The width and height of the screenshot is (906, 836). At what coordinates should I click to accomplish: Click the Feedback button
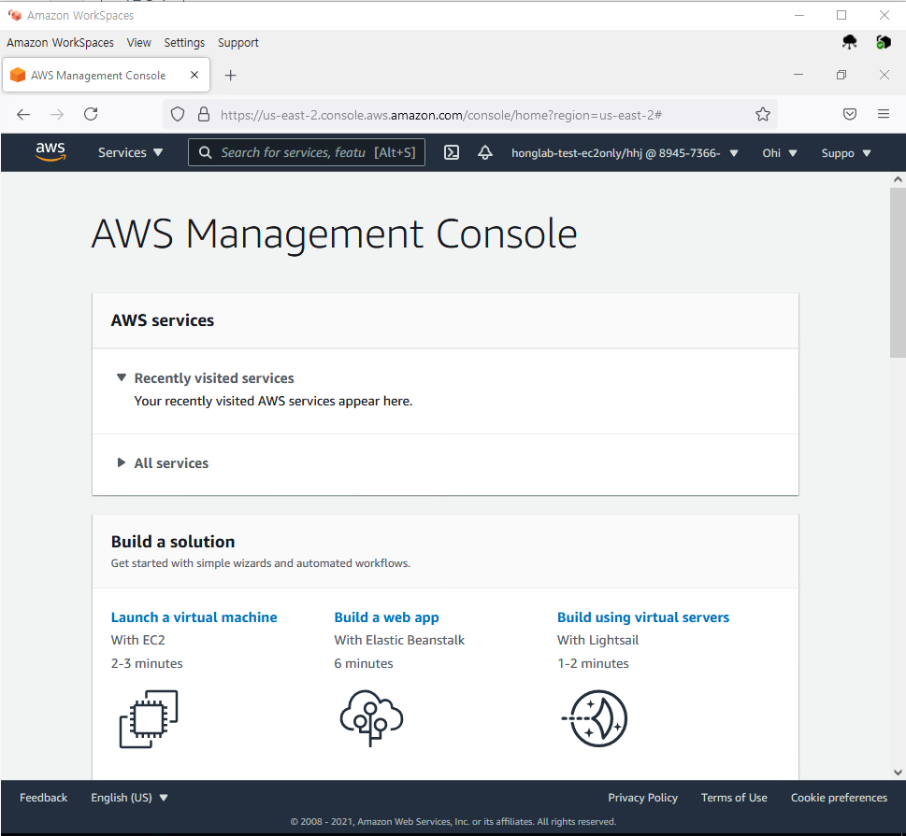point(43,798)
